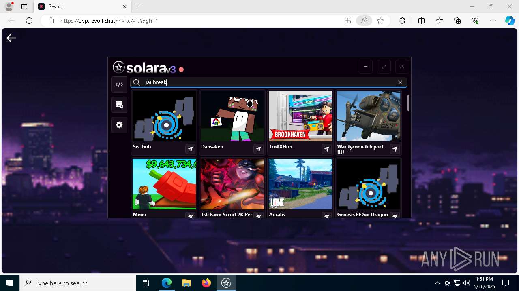This screenshot has height=291, width=519.
Task: Execute War tycoon teleport RU script
Action: (x=395, y=149)
